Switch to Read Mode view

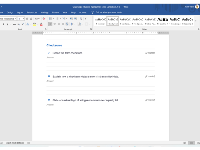(x=184, y=143)
